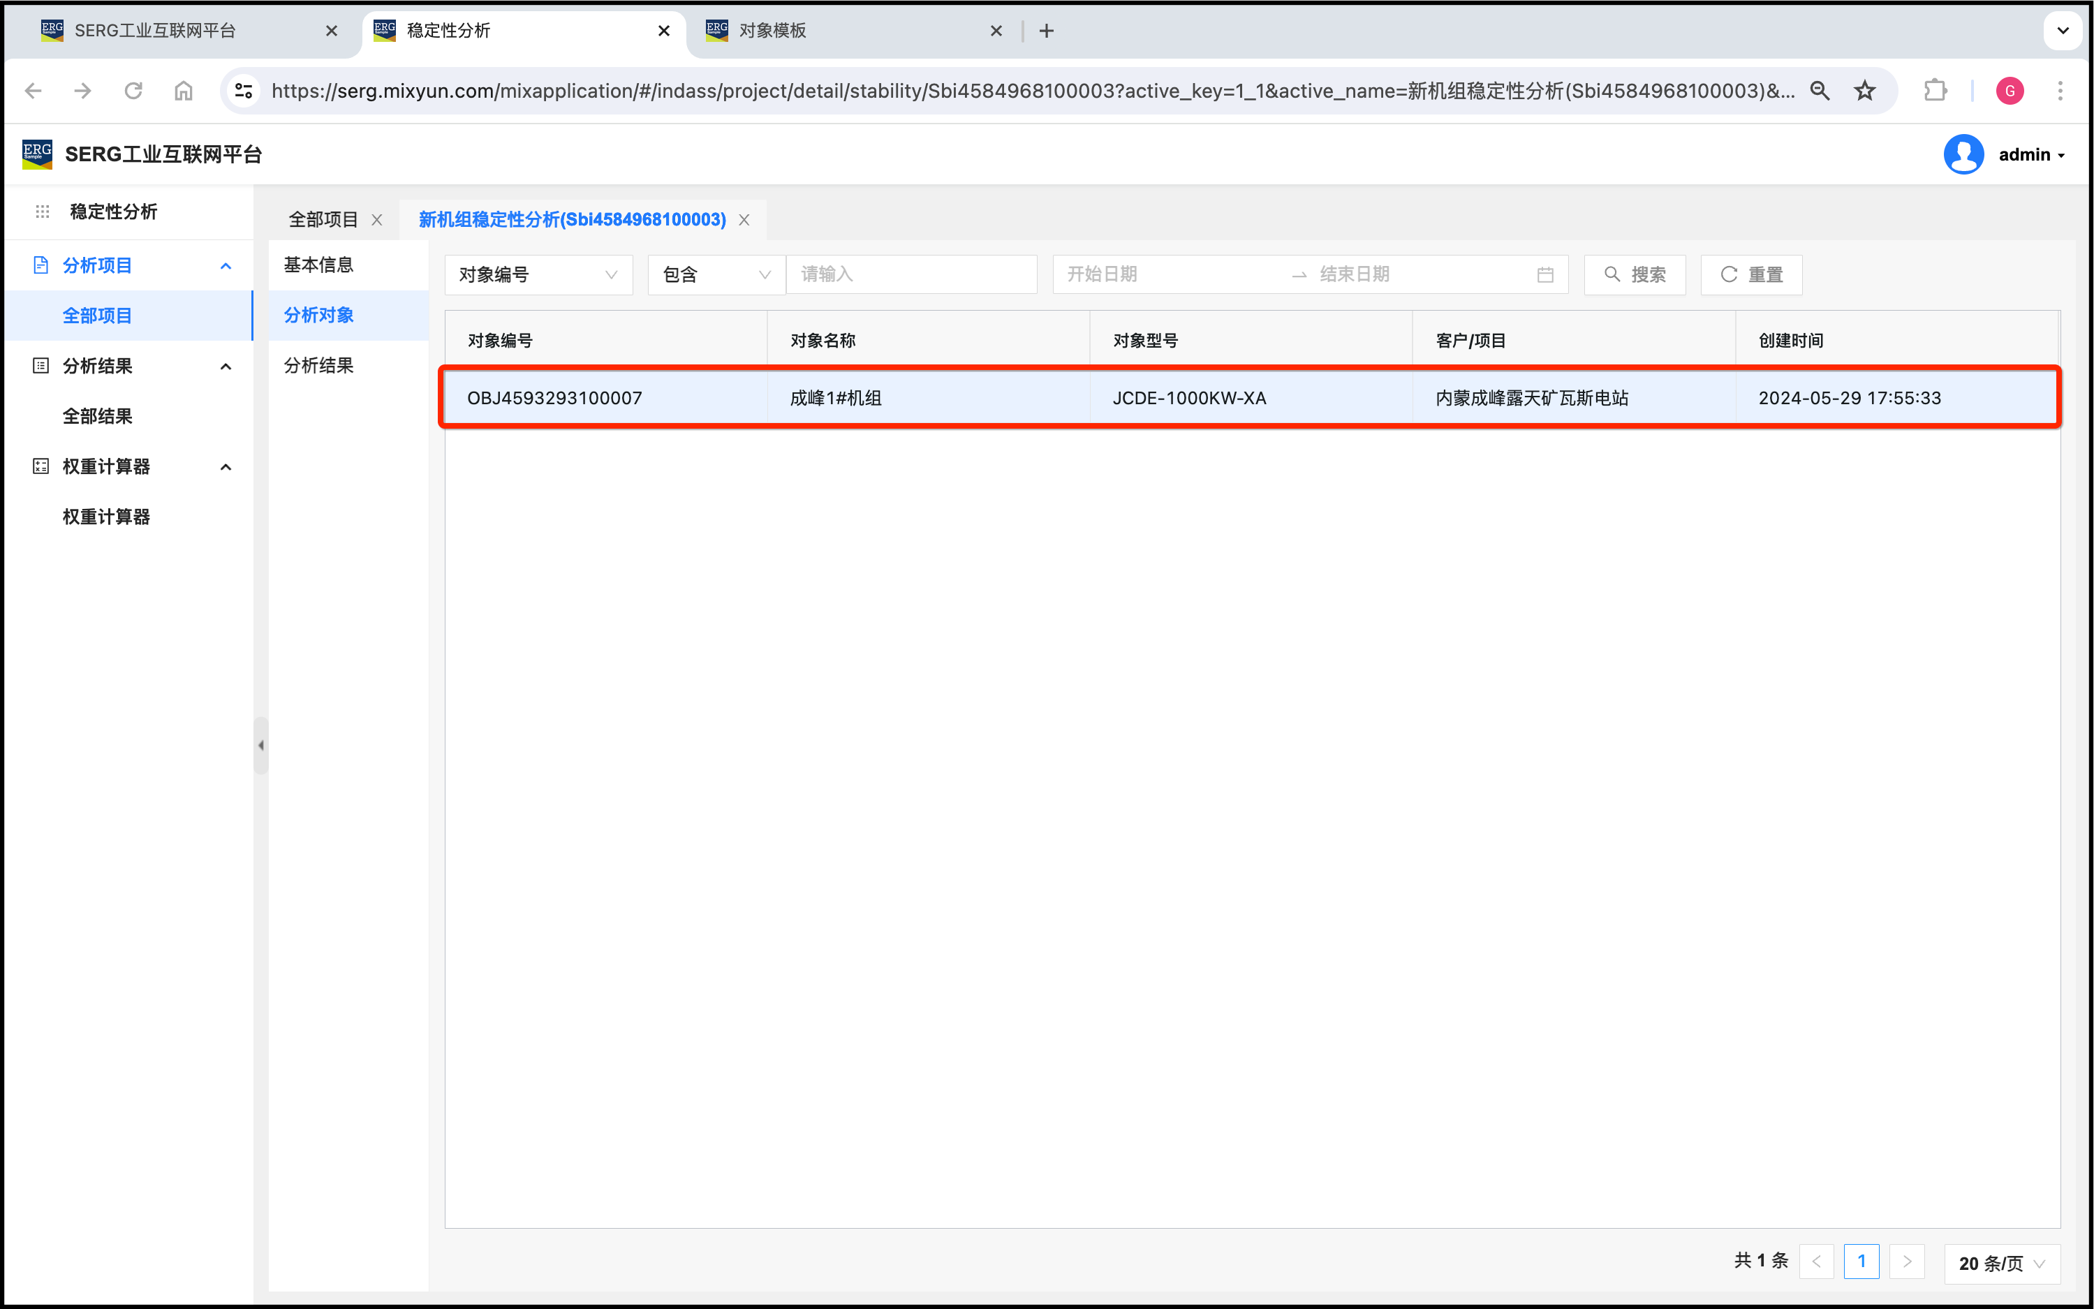Click the home icon in browser toolbar

click(184, 91)
